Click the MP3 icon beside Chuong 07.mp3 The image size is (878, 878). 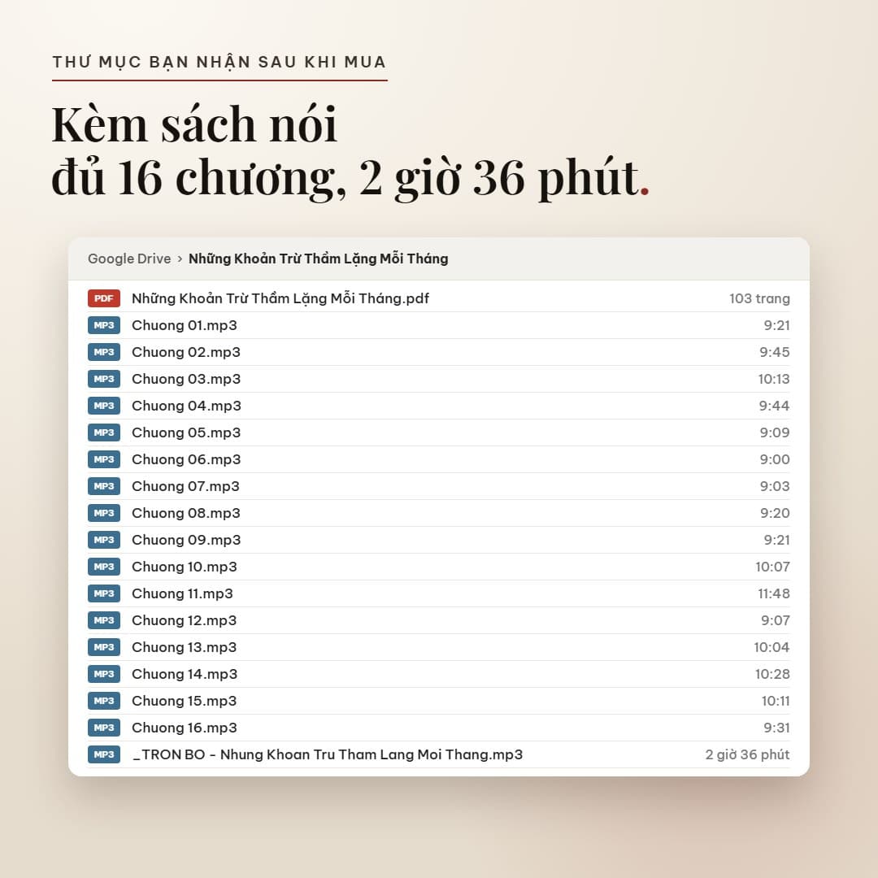click(103, 487)
